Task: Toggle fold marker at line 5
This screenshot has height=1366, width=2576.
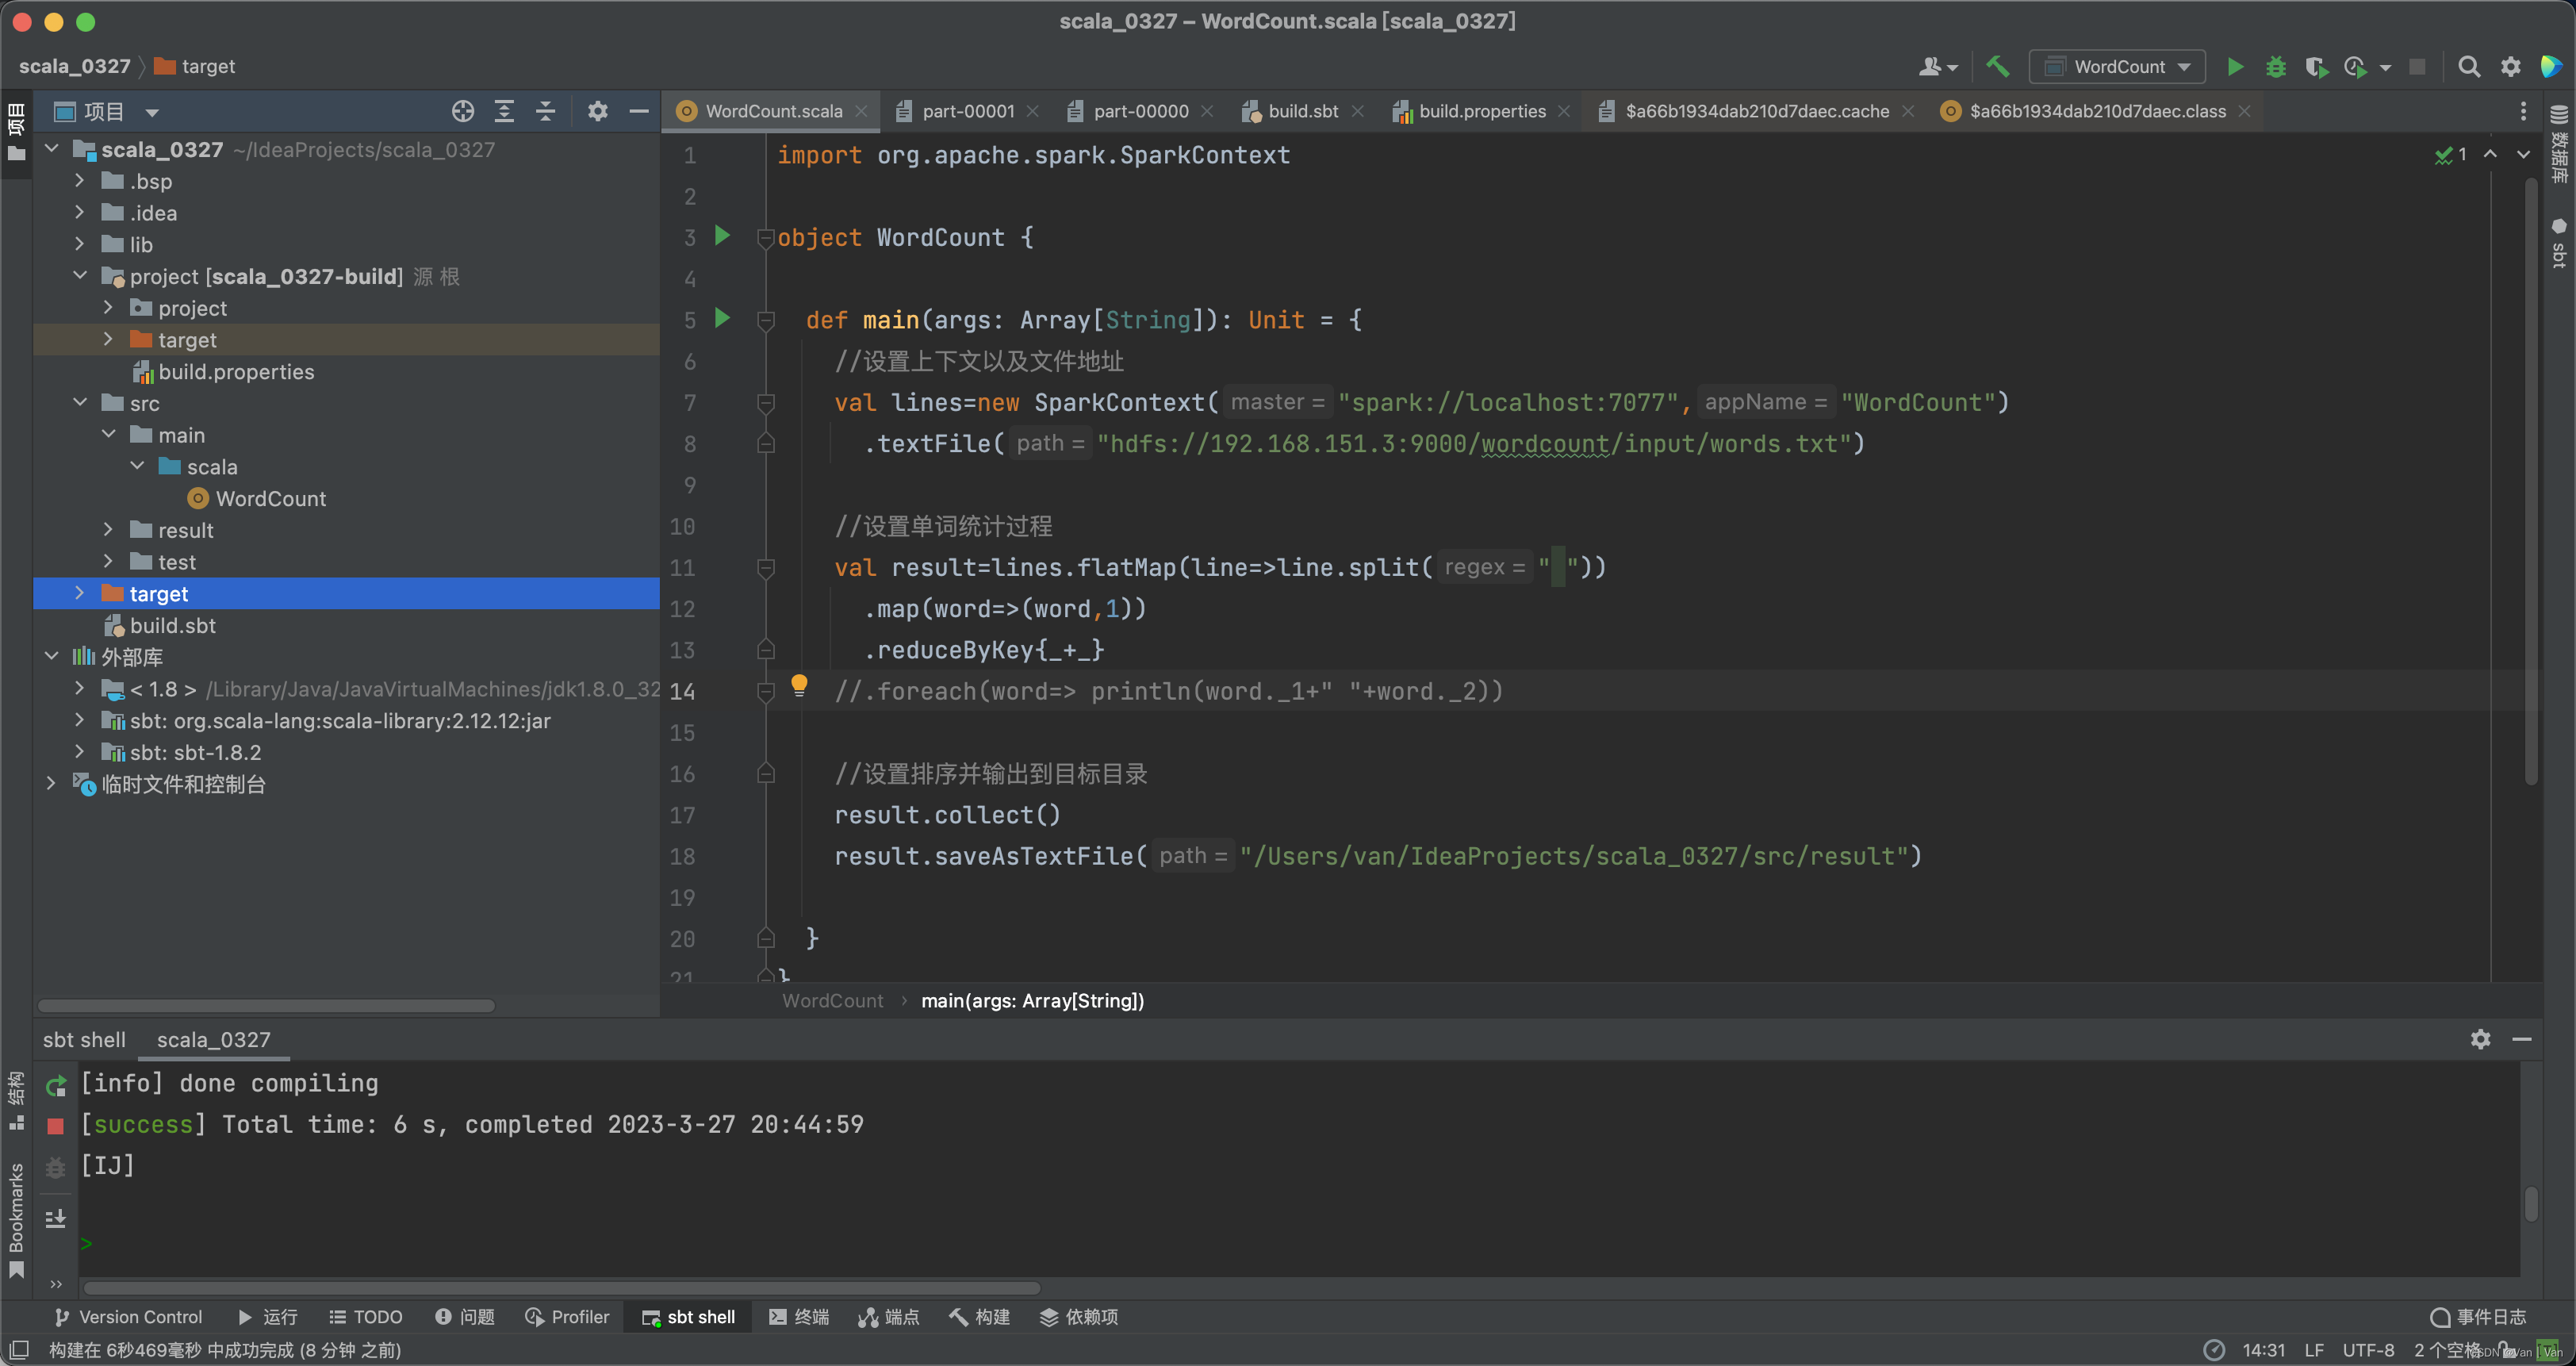Action: click(x=766, y=320)
